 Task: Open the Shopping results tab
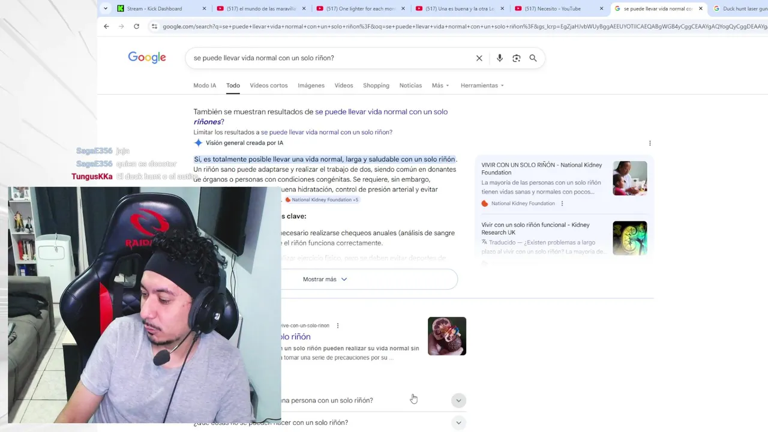(376, 85)
